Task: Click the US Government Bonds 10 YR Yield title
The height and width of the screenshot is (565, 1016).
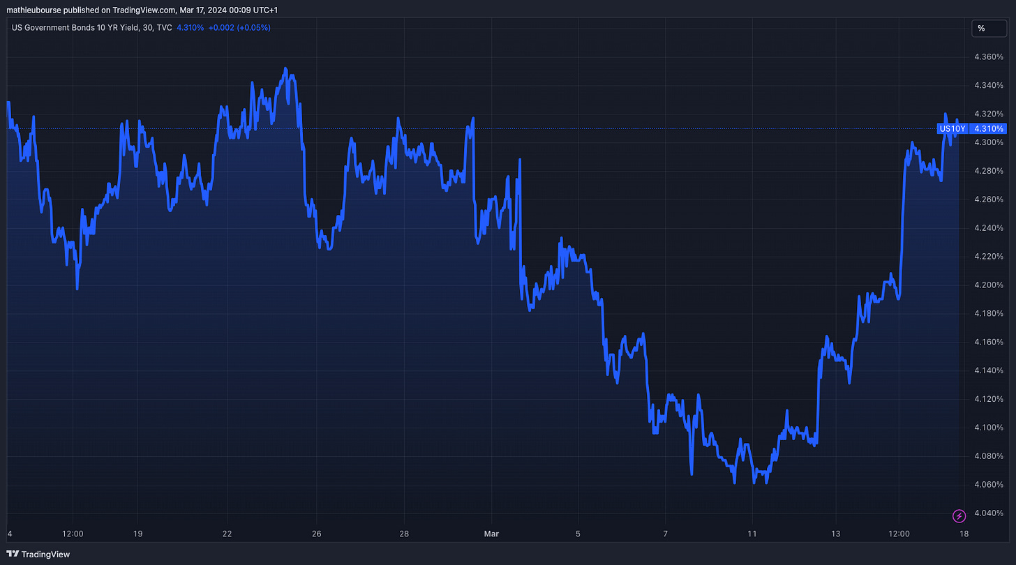Action: [91, 28]
